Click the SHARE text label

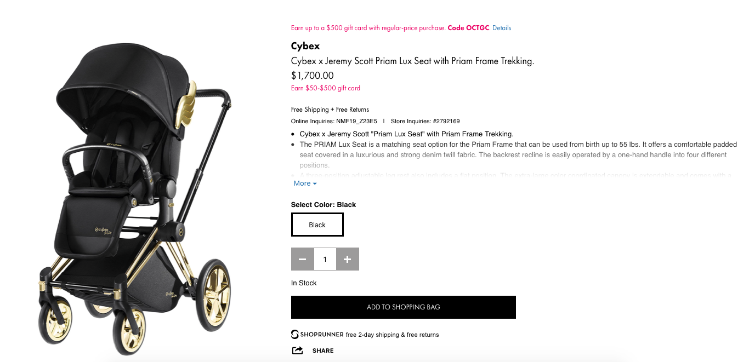(323, 350)
